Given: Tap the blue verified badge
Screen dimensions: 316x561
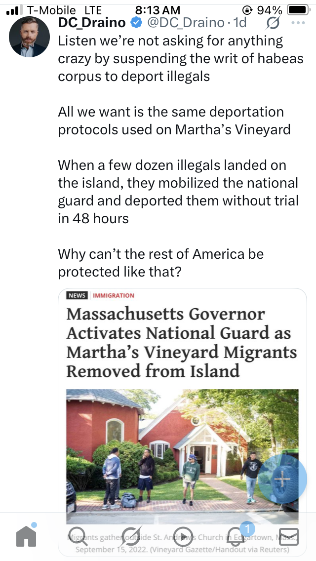Looking at the screenshot, I should point(136,23).
